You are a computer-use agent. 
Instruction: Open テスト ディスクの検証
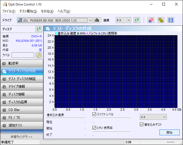coord(22,79)
